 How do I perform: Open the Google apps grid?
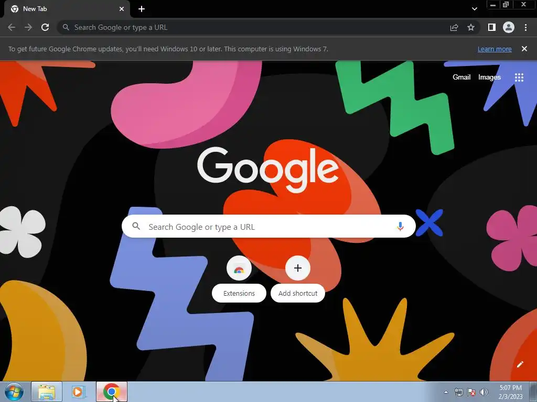tap(519, 77)
